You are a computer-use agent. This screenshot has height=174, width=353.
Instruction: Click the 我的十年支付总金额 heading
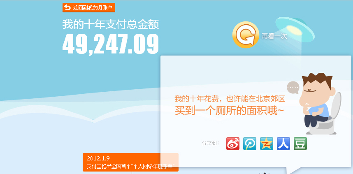click(x=111, y=24)
